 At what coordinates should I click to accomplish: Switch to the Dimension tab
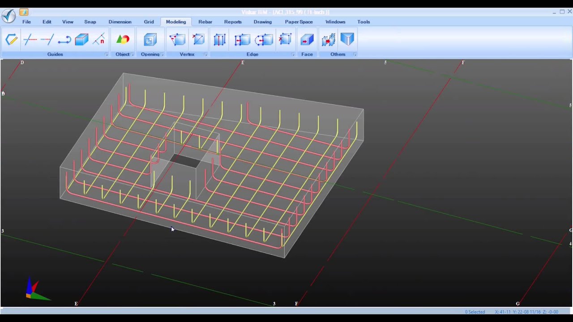(120, 22)
